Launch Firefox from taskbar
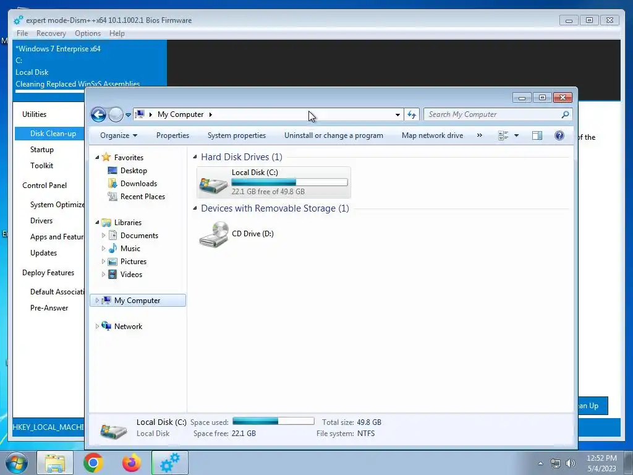Viewport: 633px width, 475px height. coord(132,463)
